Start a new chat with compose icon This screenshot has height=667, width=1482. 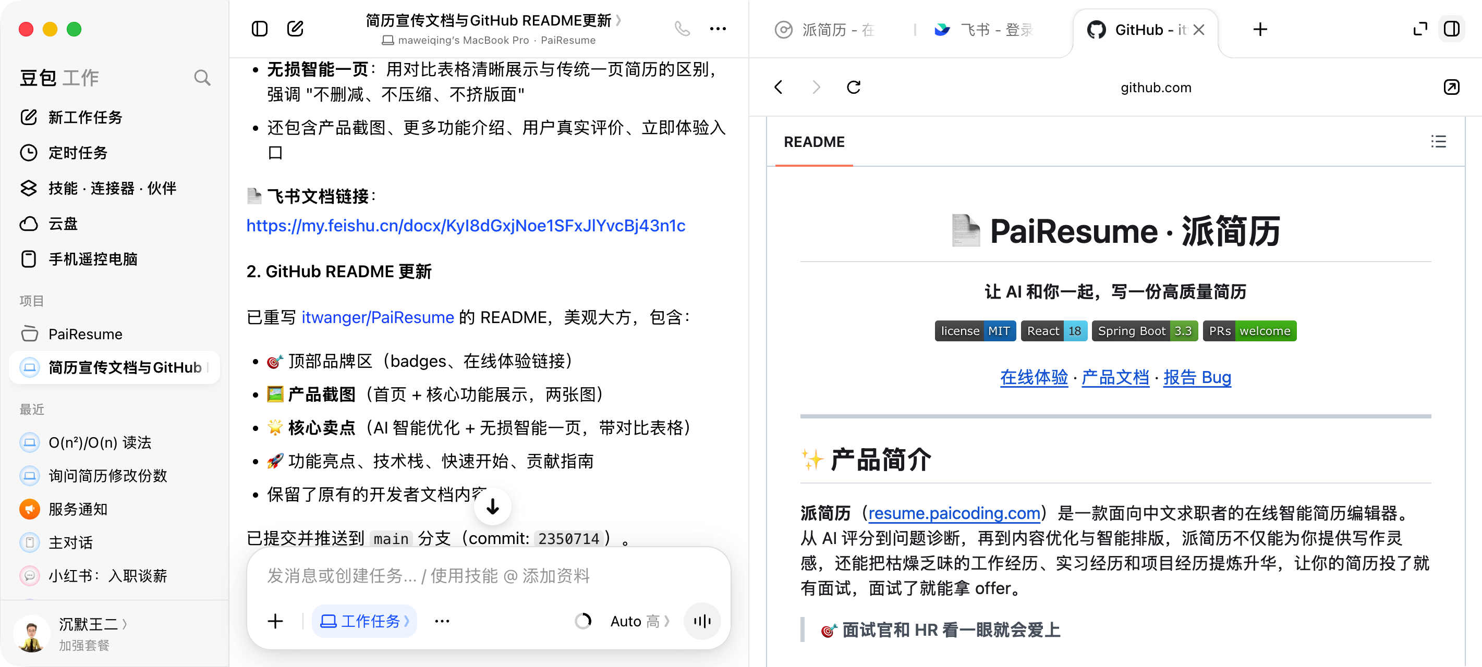pos(295,29)
